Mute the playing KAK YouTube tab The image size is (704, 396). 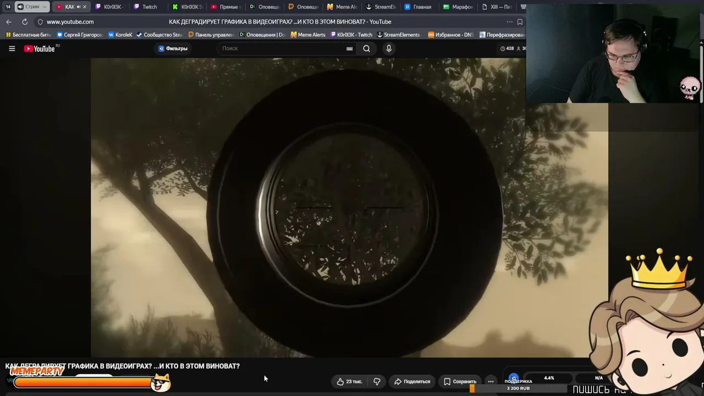pyautogui.click(x=78, y=7)
